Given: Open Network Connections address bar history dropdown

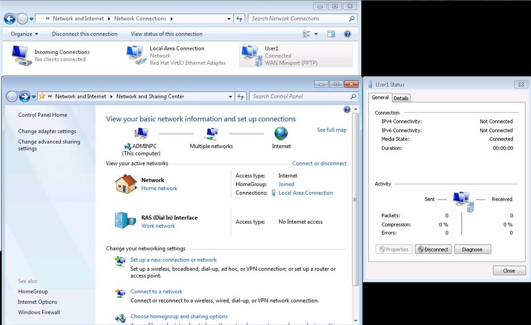Looking at the screenshot, I should pos(229,19).
